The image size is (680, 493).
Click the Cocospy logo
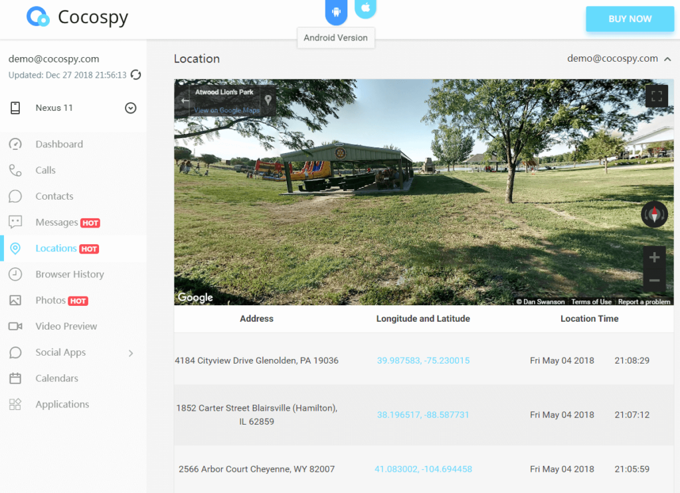pos(77,17)
